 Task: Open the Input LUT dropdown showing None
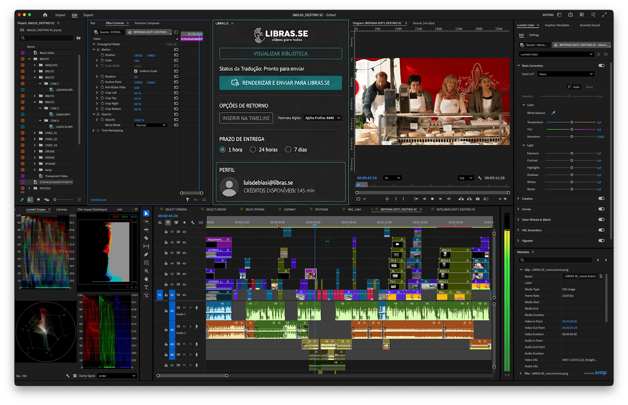coord(566,74)
